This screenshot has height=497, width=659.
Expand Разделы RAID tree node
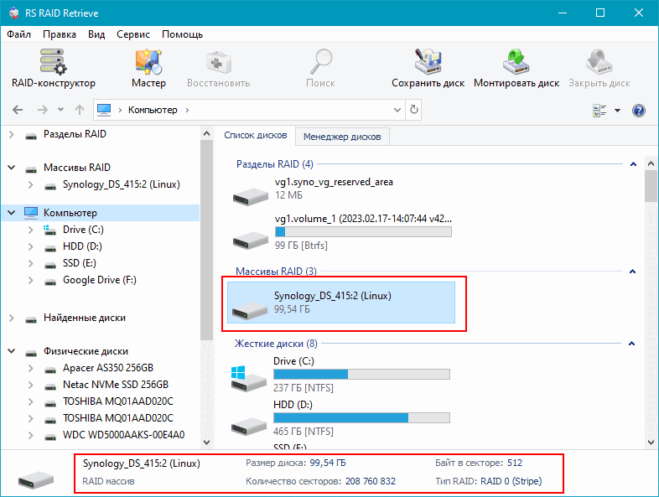point(12,134)
